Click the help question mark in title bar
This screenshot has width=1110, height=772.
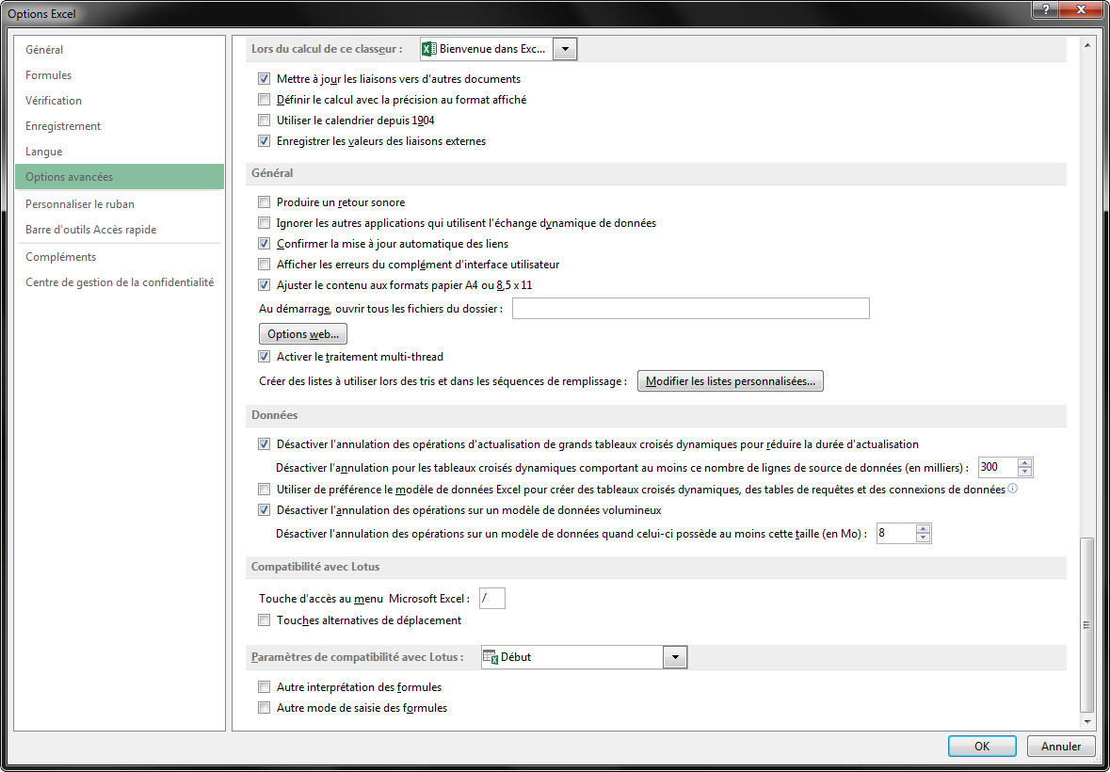point(1046,9)
